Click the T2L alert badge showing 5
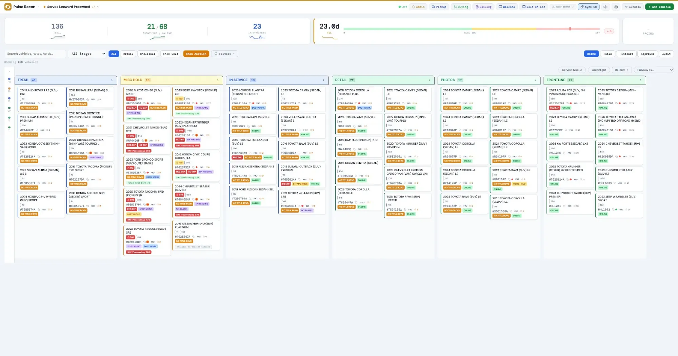The width and height of the screenshot is (678, 356). coord(609,31)
